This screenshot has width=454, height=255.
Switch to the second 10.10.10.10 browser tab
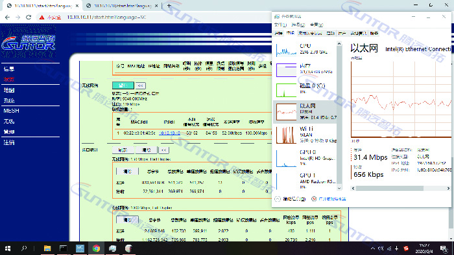point(123,6)
